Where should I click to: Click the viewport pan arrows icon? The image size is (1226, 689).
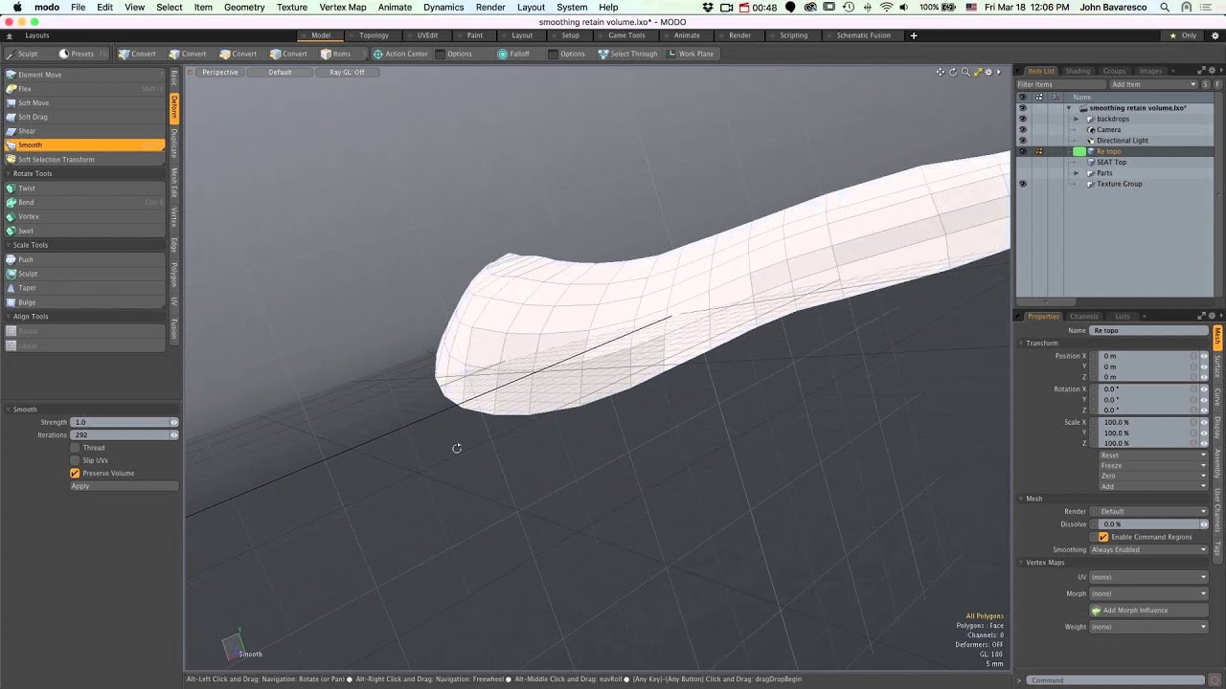(x=941, y=72)
